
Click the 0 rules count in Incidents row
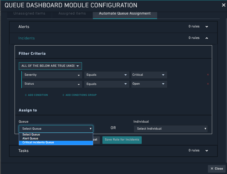coord(194,38)
